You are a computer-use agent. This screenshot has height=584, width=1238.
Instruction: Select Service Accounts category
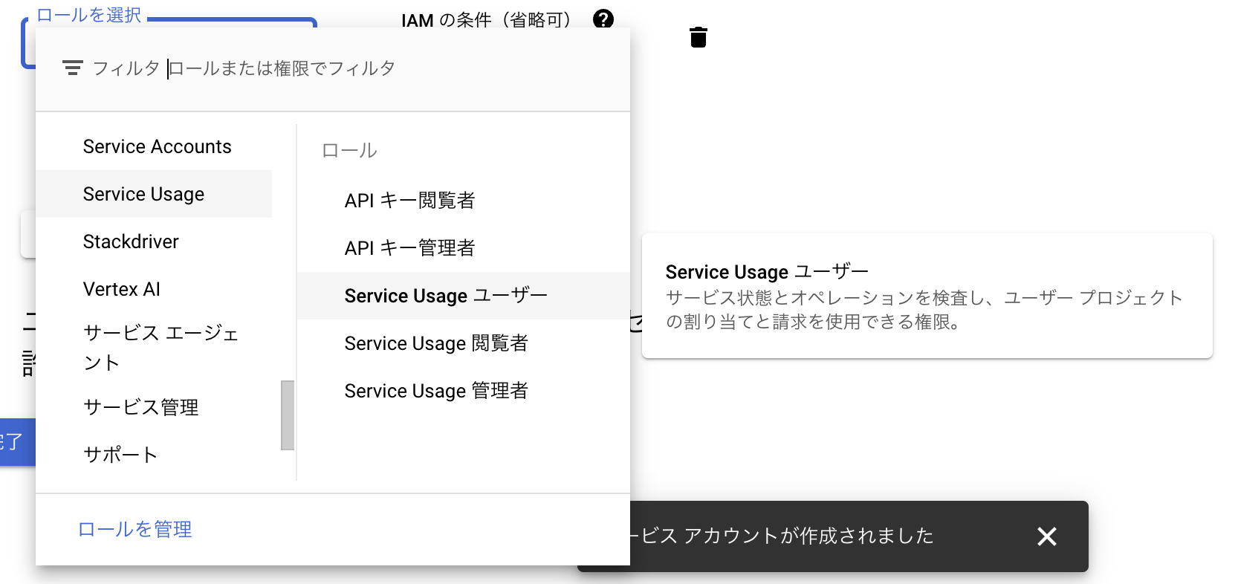pyautogui.click(x=157, y=147)
